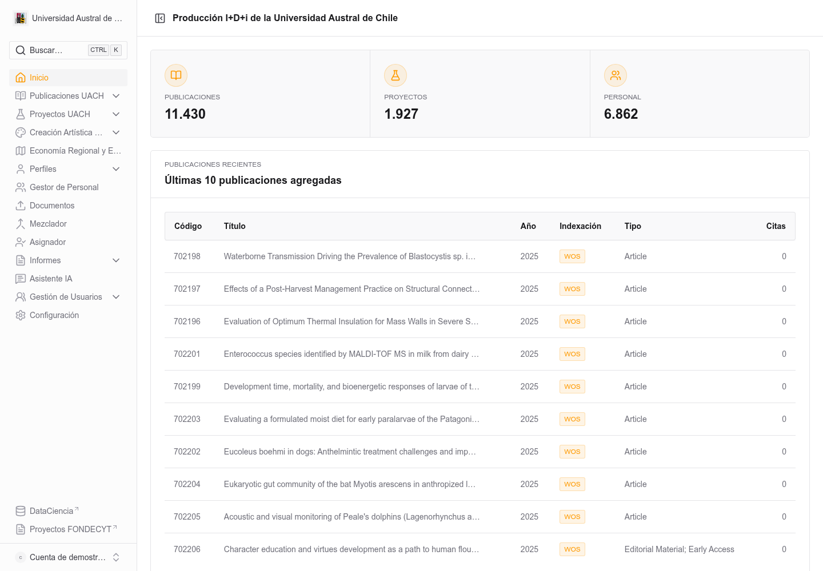Viewport: 823px width, 571px height.
Task: Click the Configuración gear icon
Action: point(21,315)
